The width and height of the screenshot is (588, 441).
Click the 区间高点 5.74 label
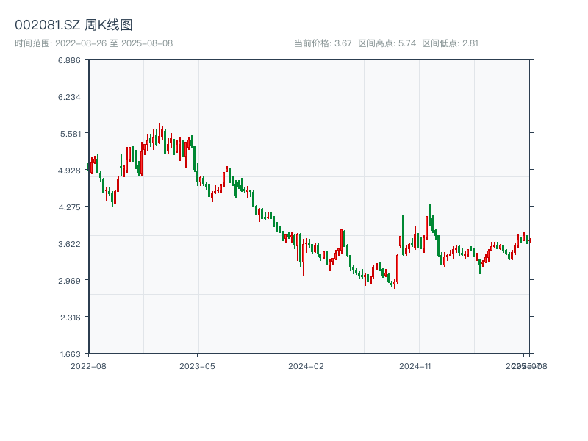coord(387,43)
